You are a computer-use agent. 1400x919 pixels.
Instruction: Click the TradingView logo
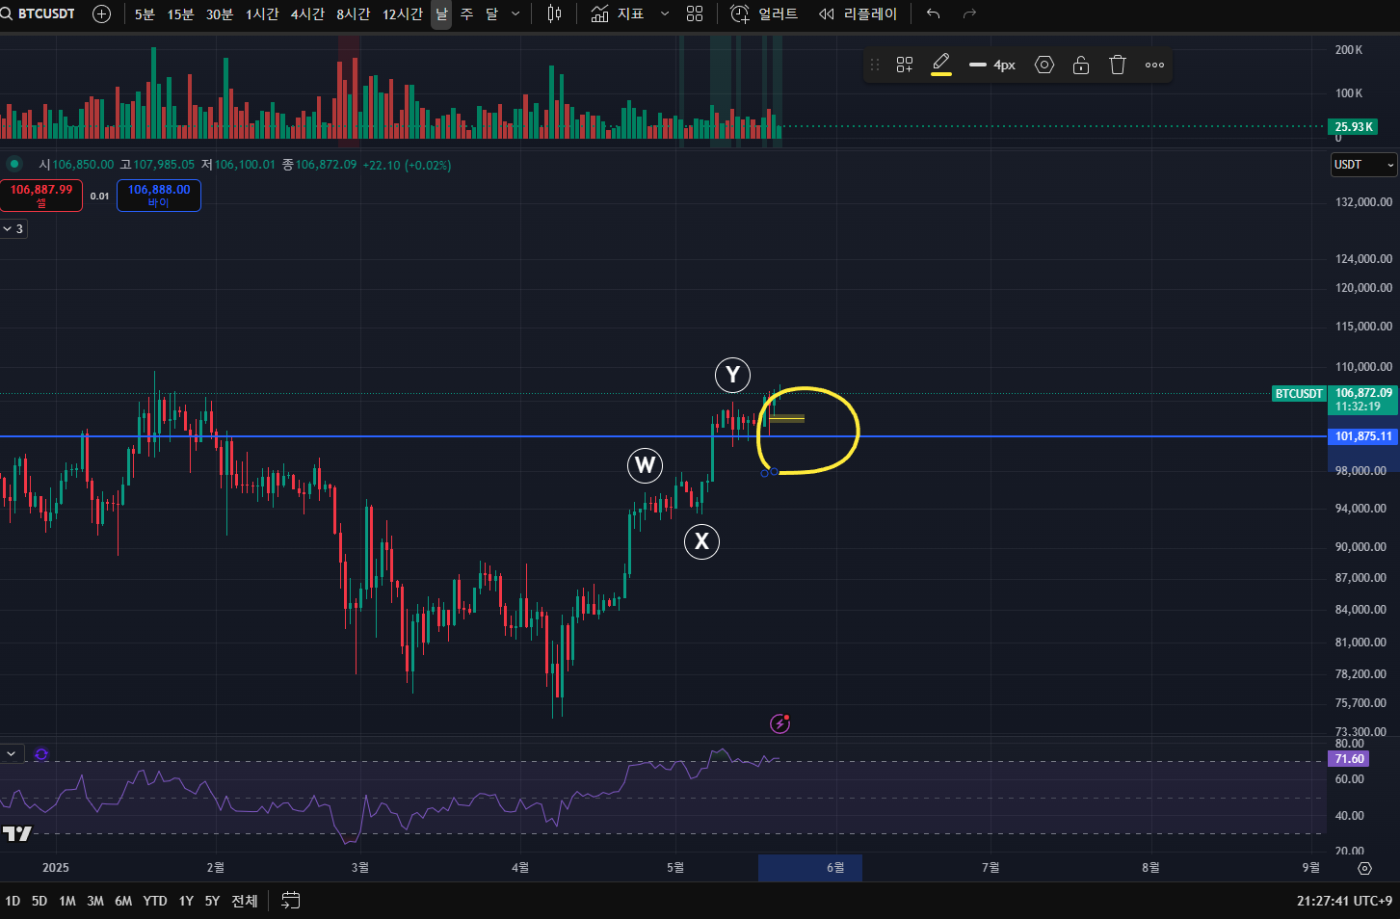click(x=17, y=834)
